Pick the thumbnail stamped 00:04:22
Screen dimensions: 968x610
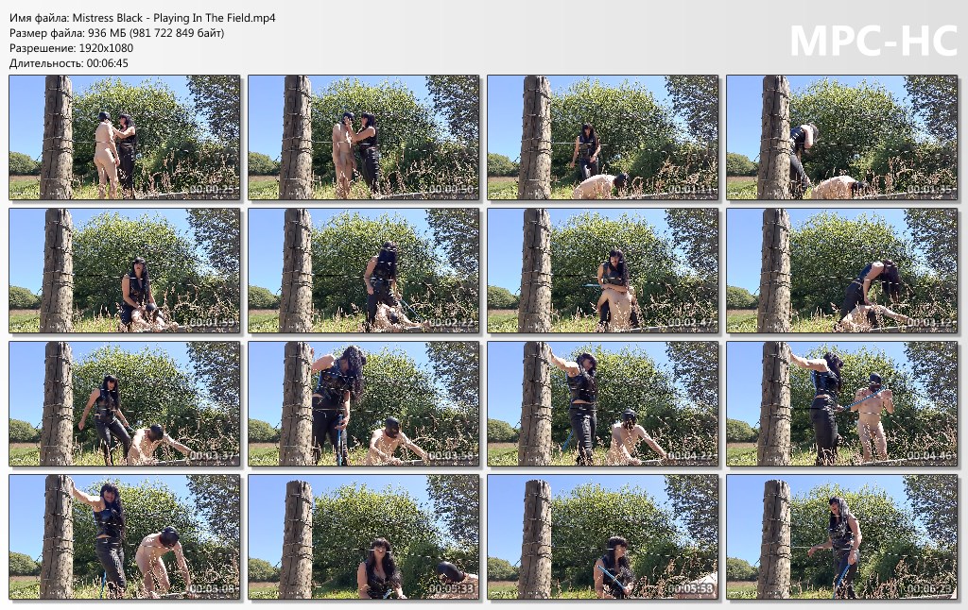coord(602,404)
